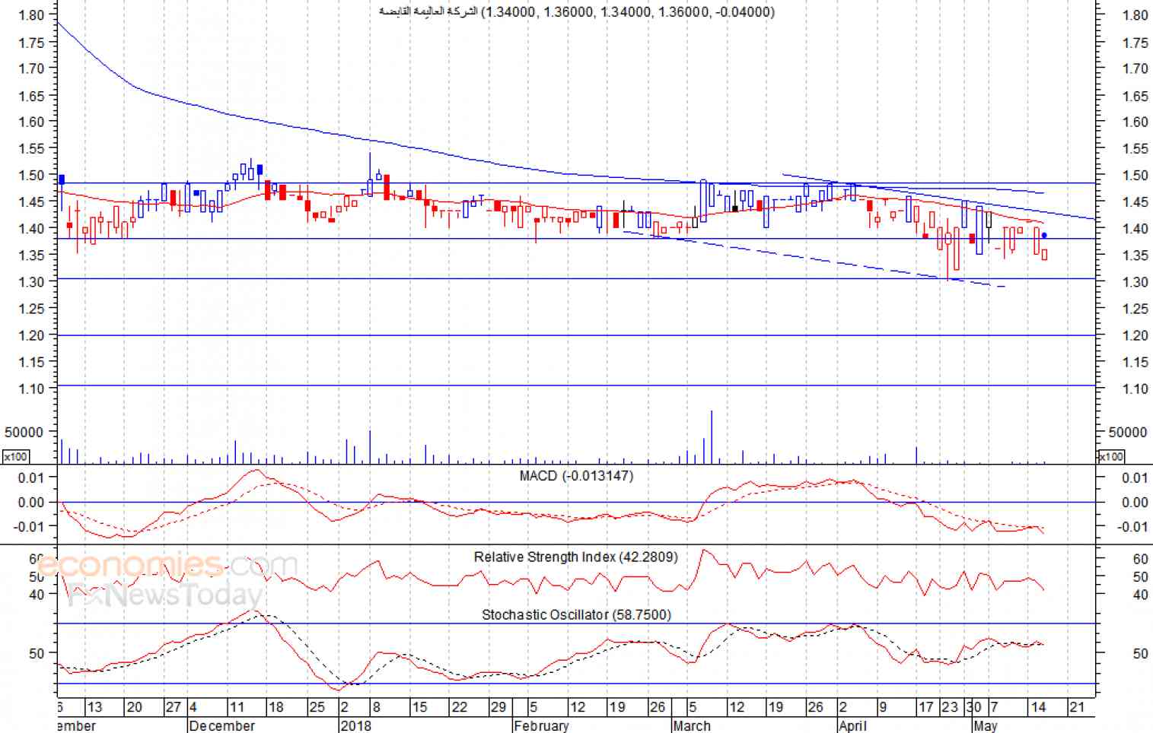The height and width of the screenshot is (733, 1153).
Task: Click date label 8 in January 2018
Action: [375, 707]
